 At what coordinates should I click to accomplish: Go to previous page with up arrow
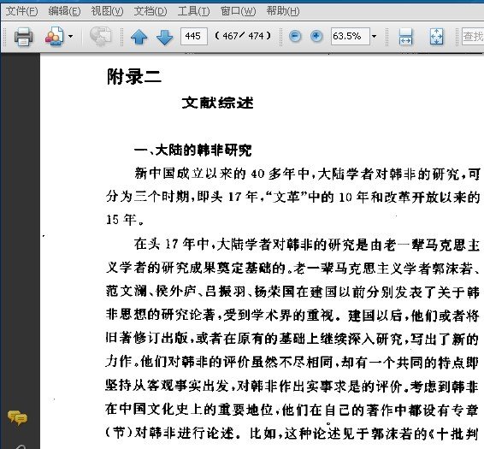tap(139, 37)
